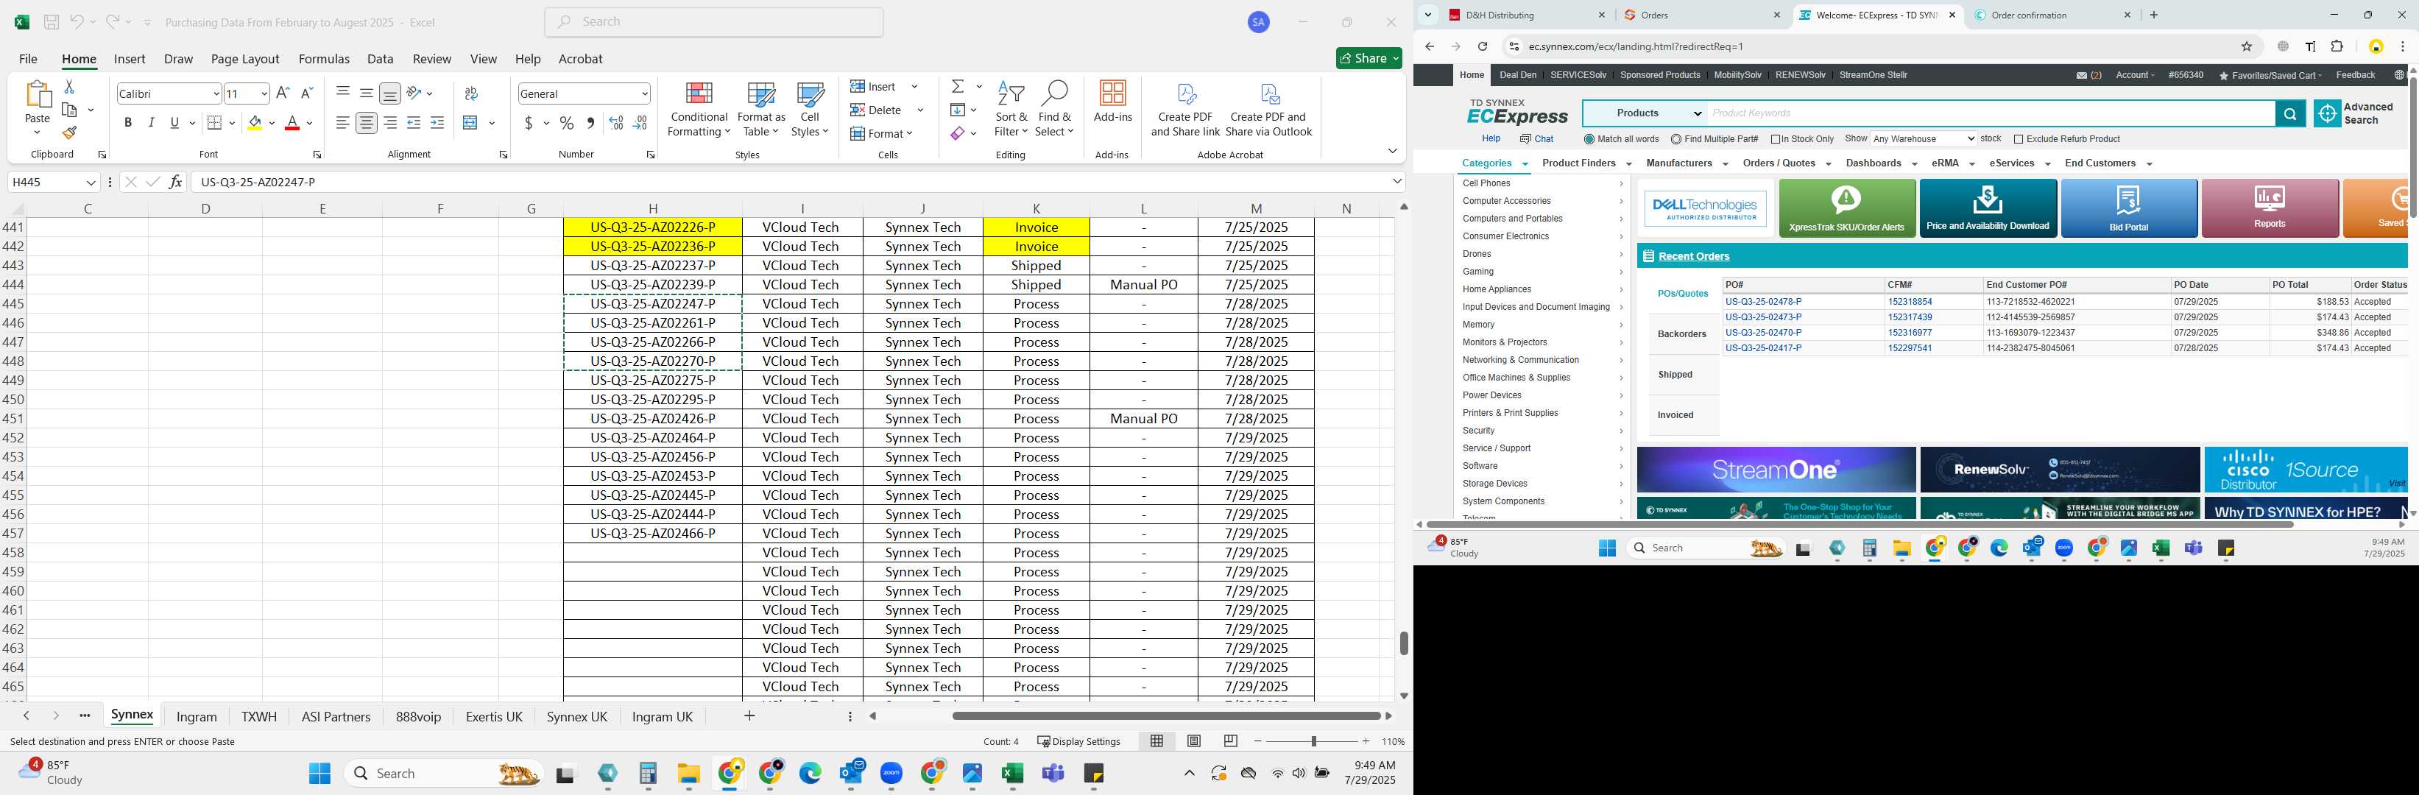Switch to Page Break Preview view
Image resolution: width=2419 pixels, height=795 pixels.
1231,741
